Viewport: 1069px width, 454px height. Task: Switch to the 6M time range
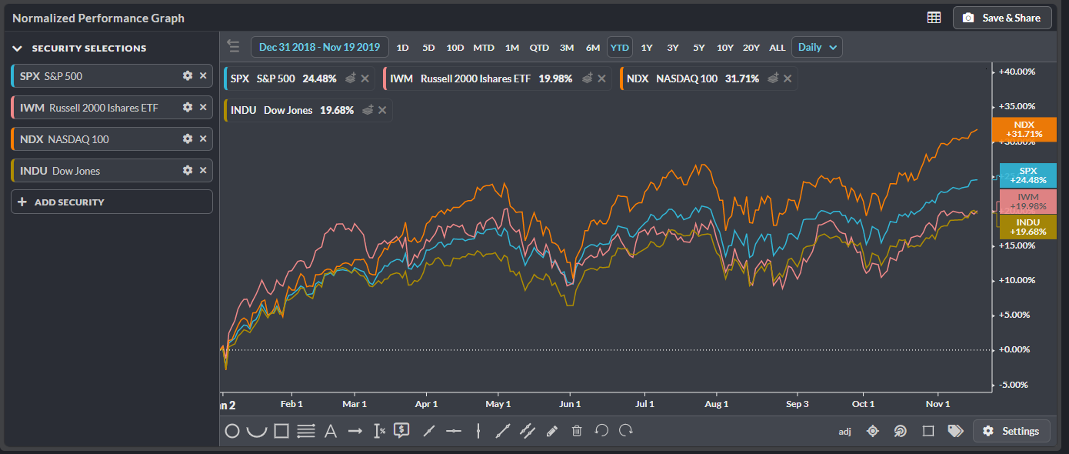[593, 47]
